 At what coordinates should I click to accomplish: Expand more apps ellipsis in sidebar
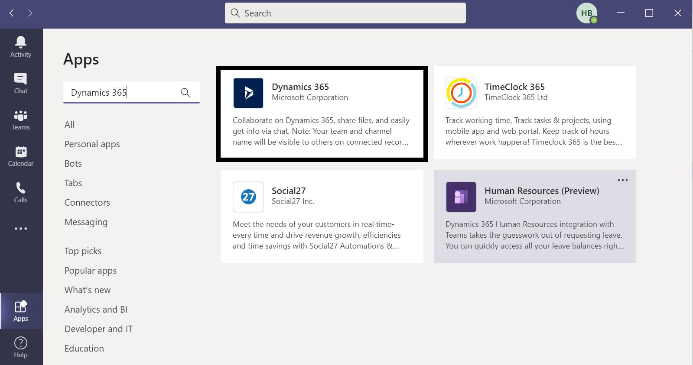(x=21, y=229)
